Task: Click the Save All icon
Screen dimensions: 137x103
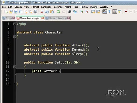Action: pos(21,12)
